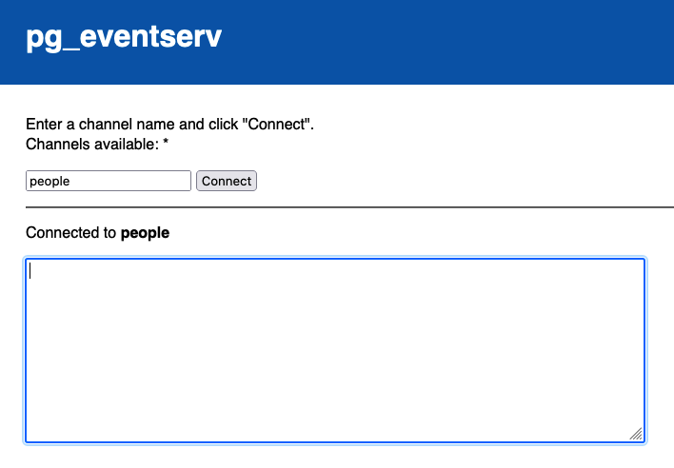
Task: Click the center of the empty events text area
Action: 335,350
